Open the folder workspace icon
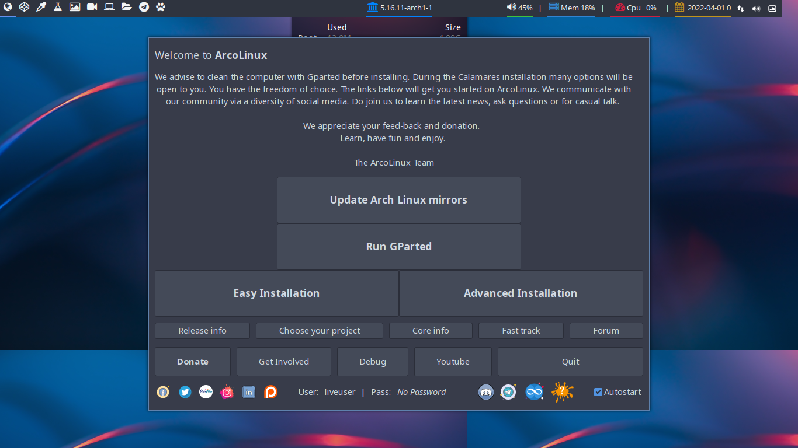 point(127,8)
